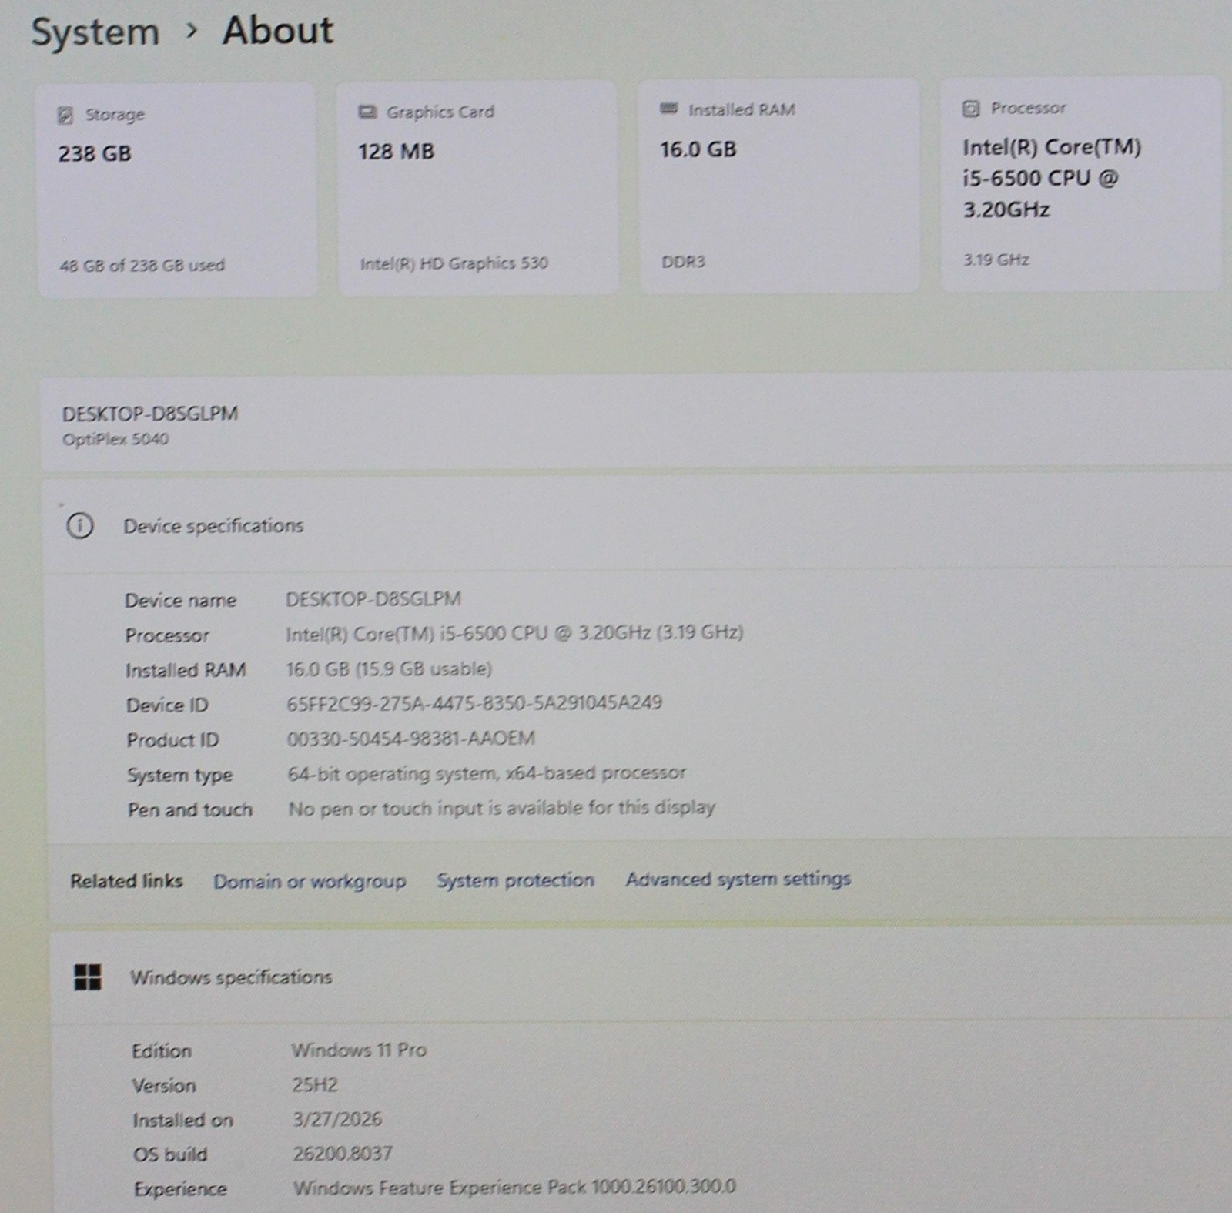Select the 25H2 version value
Screen dimensions: 1232x1213
[x=315, y=1085]
